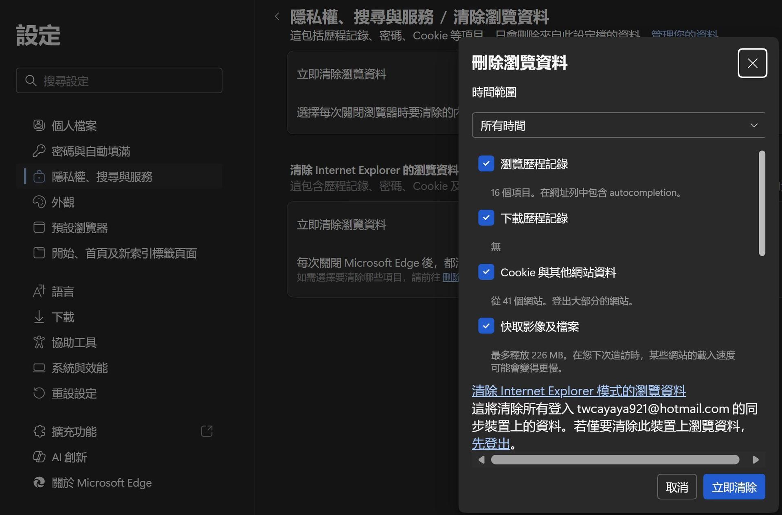782x515 pixels.
Task: Click the tab page icon for 開始、首頁及新索引標籤頁面
Action: (39, 253)
